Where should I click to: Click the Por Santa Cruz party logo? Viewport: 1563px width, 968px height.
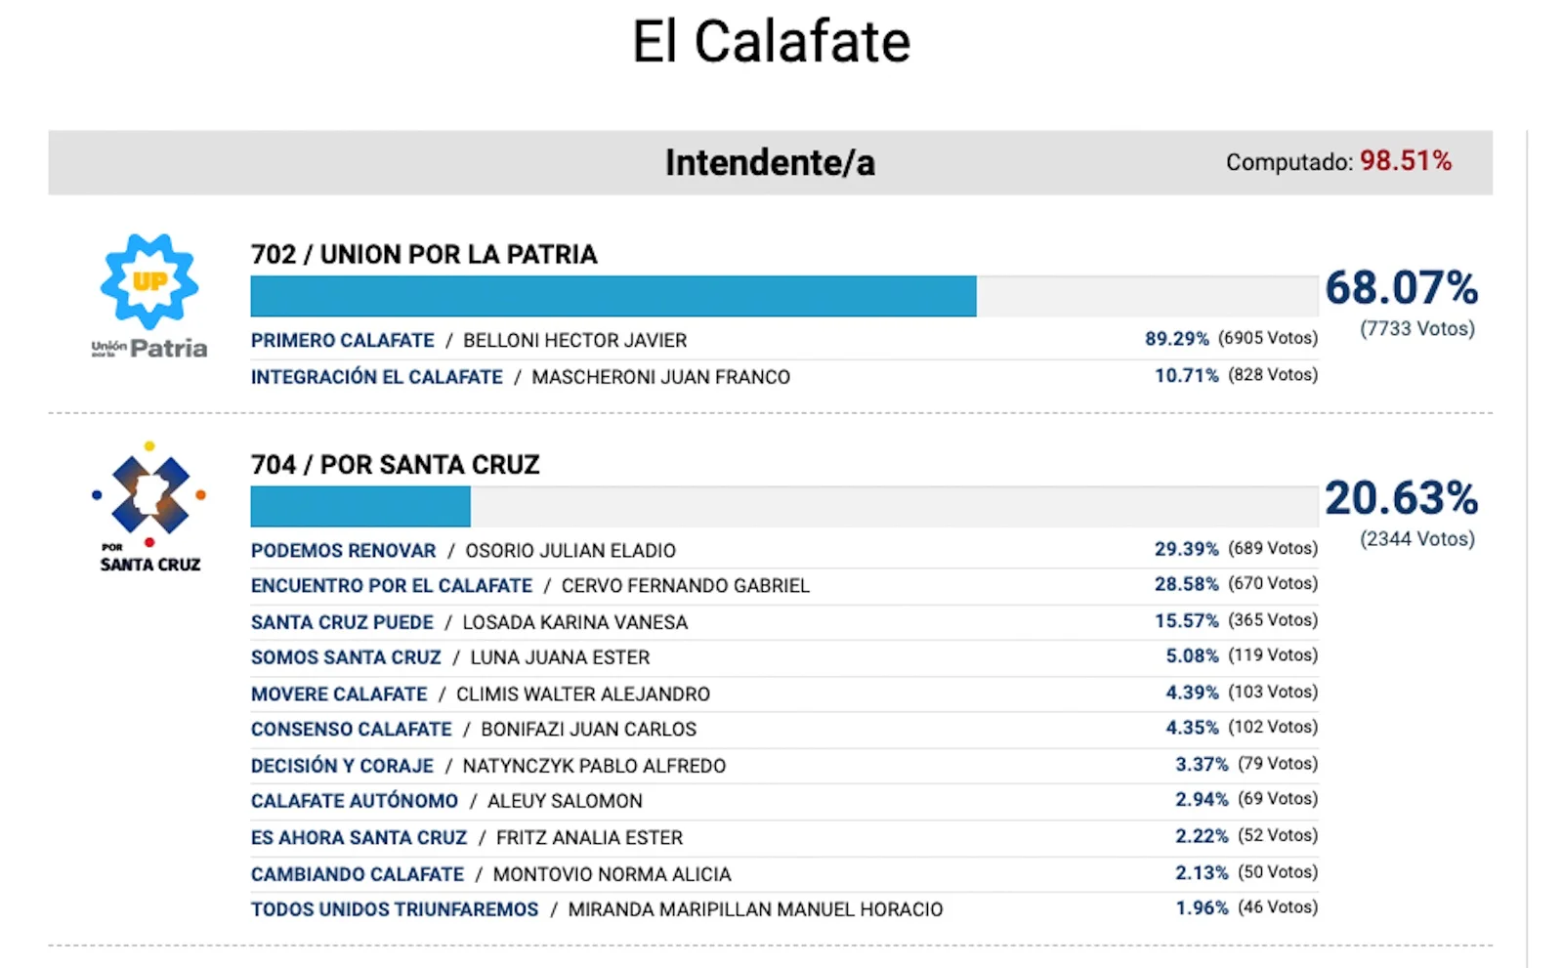[x=149, y=507]
